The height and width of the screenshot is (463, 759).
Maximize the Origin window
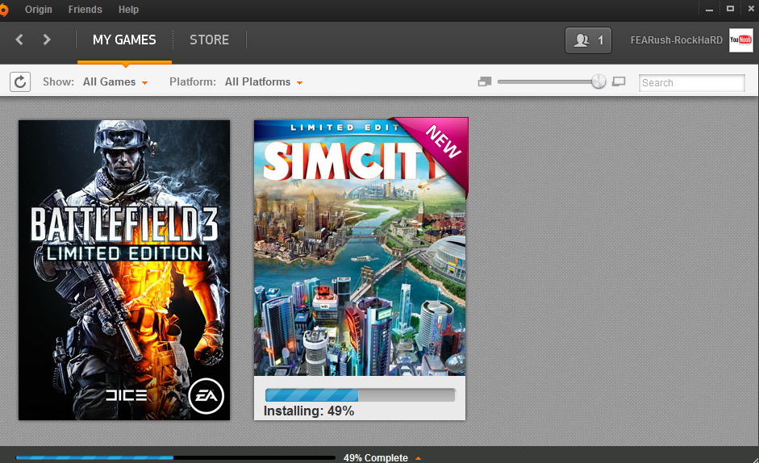(730, 9)
